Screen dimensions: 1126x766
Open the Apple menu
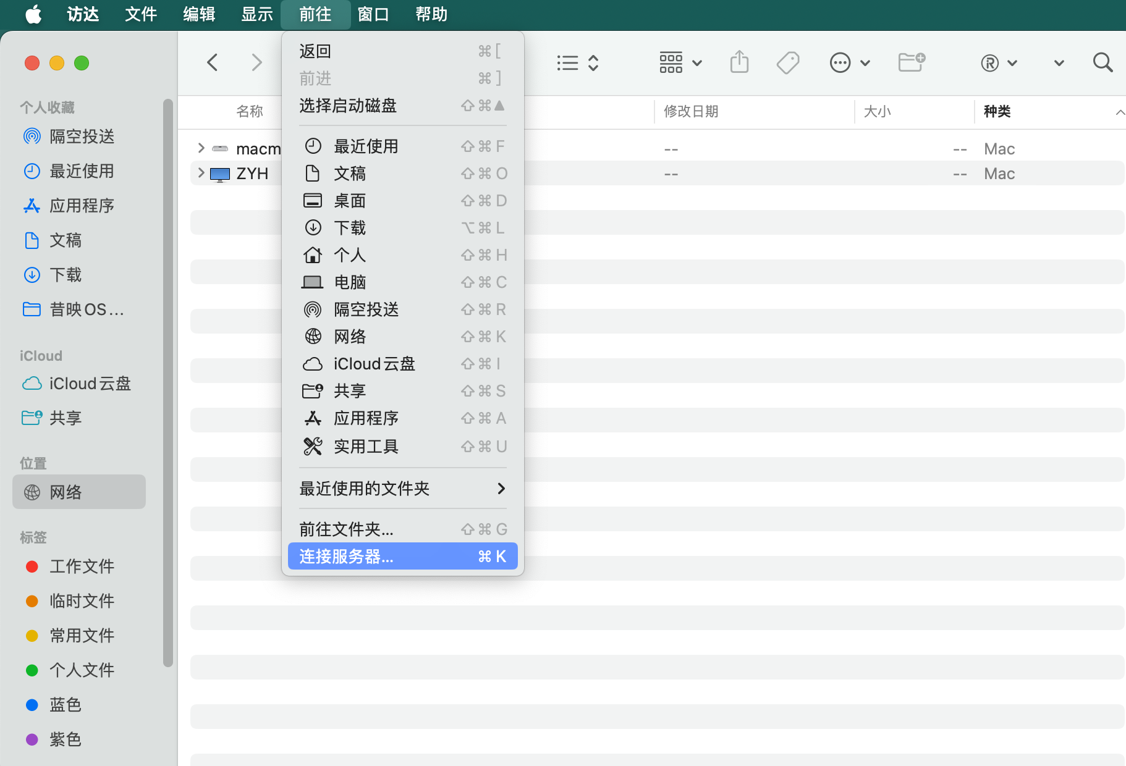pos(33,14)
